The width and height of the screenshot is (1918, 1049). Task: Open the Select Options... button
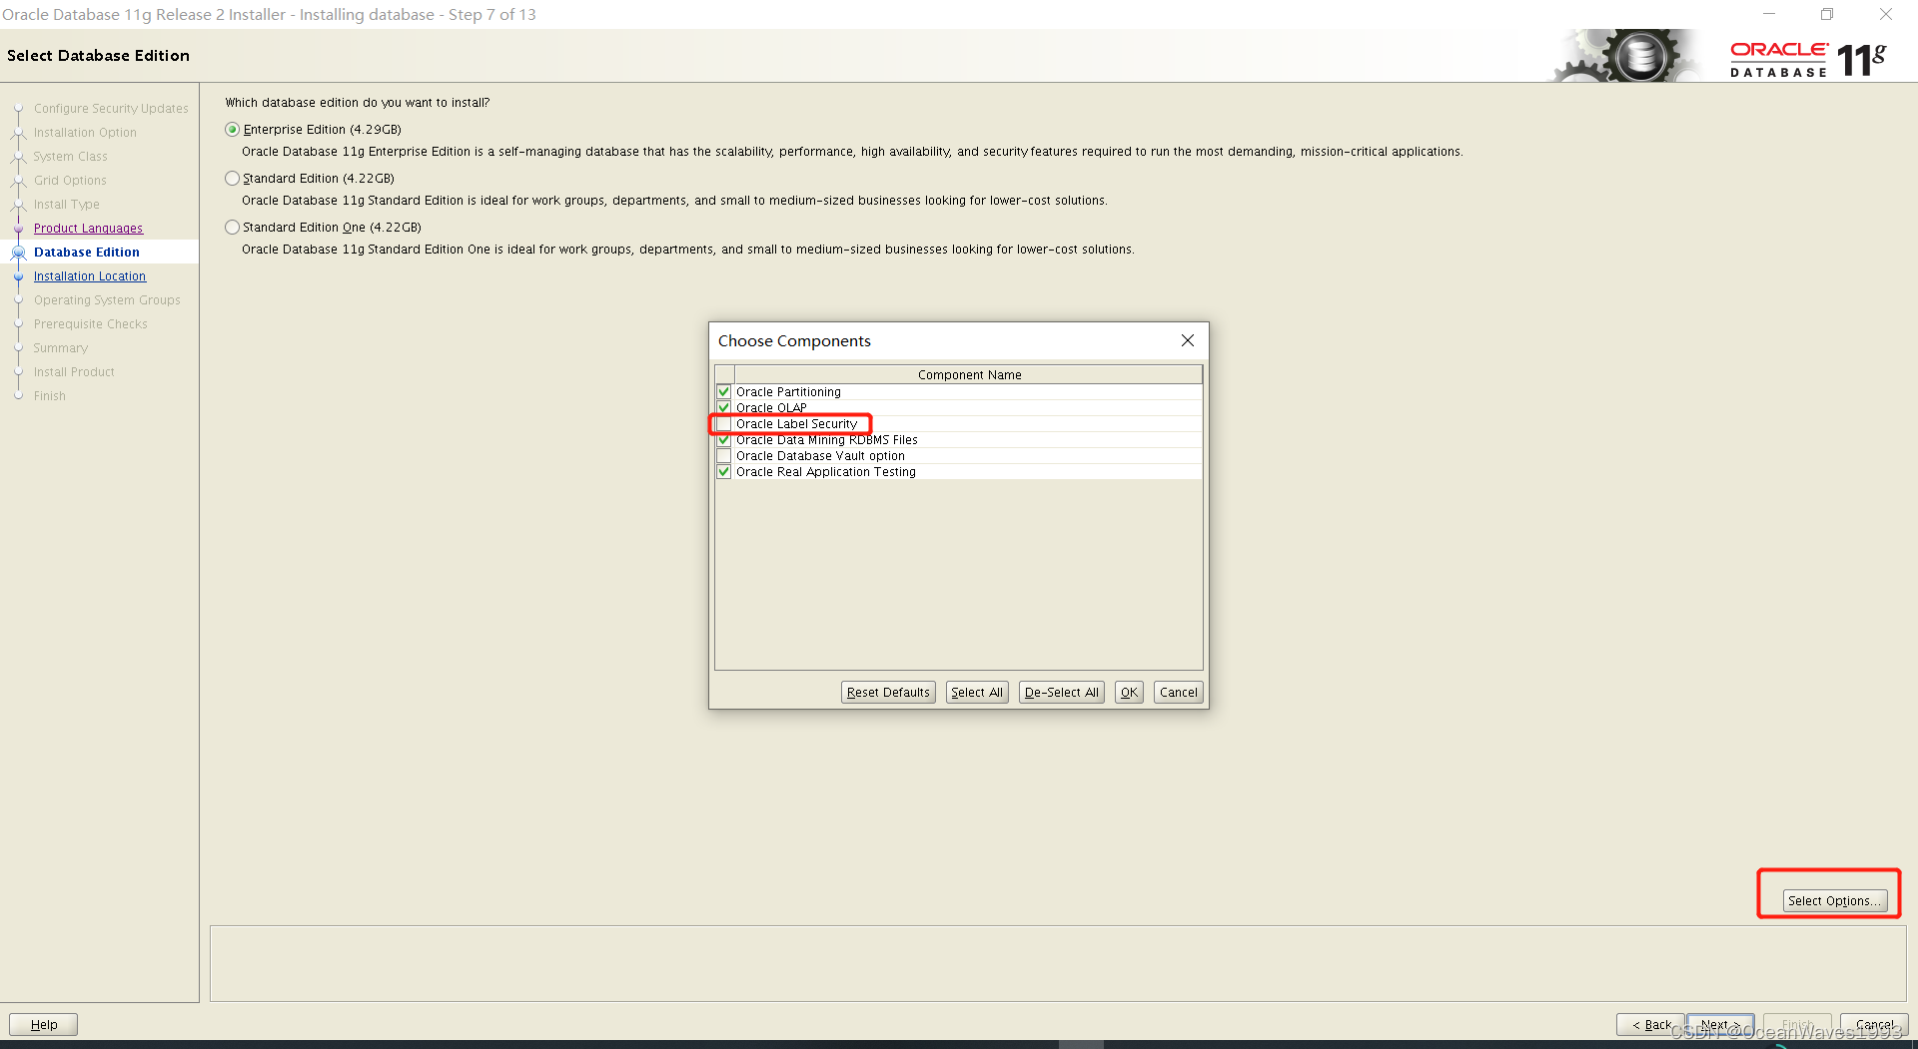[1835, 901]
